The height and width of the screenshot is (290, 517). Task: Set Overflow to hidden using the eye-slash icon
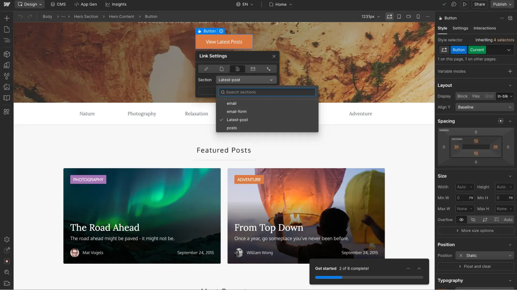point(474,220)
